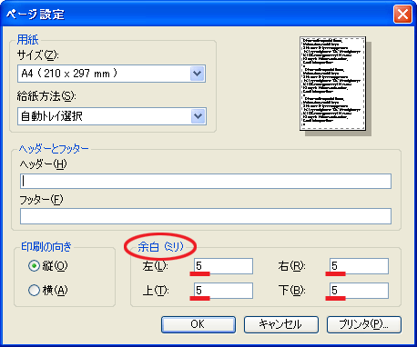
Task: Click the ヘッダー(H) label
Action: tap(43, 164)
